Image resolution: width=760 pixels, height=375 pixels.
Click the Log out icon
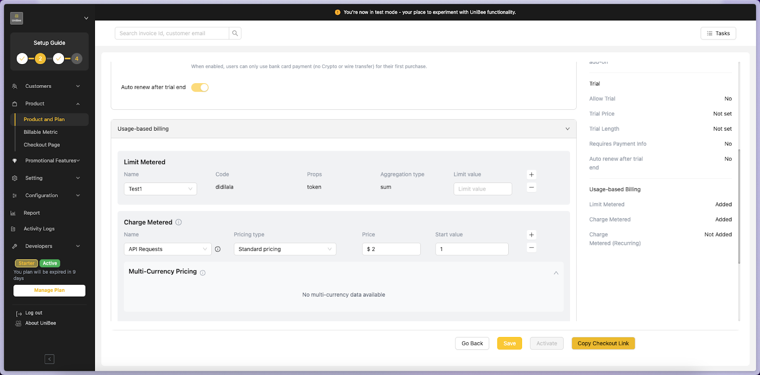pos(19,314)
